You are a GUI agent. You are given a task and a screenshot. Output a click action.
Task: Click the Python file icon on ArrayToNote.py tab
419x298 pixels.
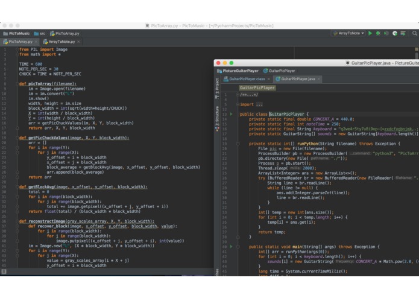(x=45, y=42)
